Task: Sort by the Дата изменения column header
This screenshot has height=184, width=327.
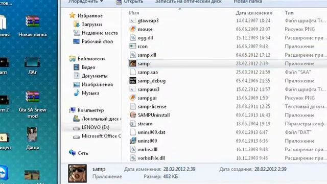Action: (253, 13)
